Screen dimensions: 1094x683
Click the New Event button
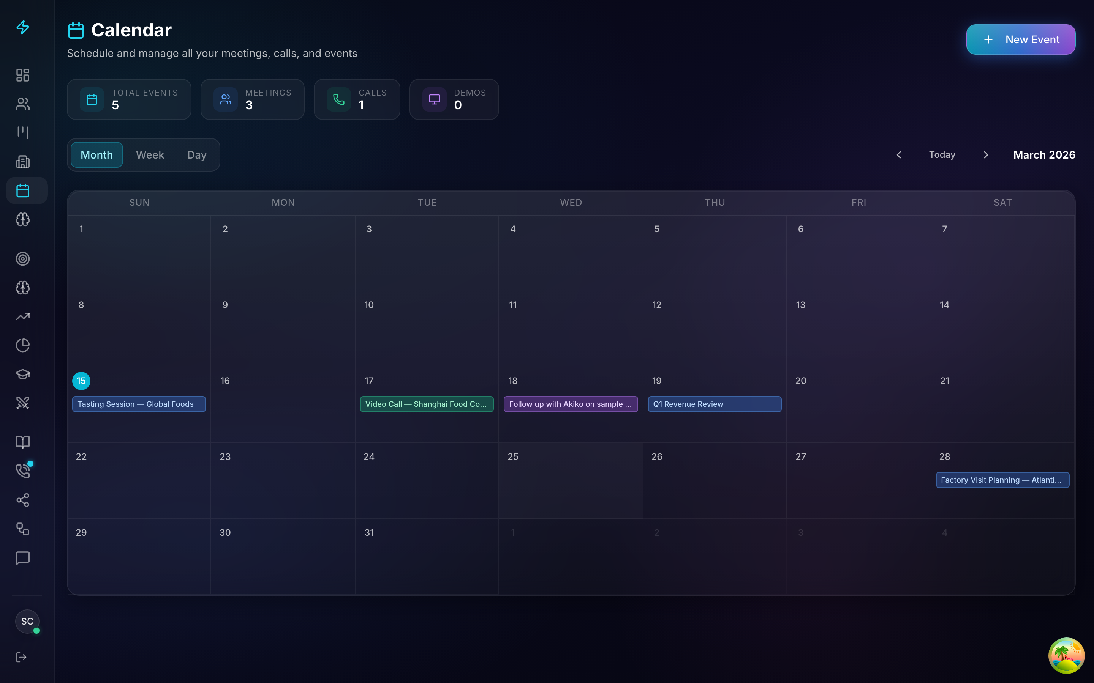[x=1021, y=39]
